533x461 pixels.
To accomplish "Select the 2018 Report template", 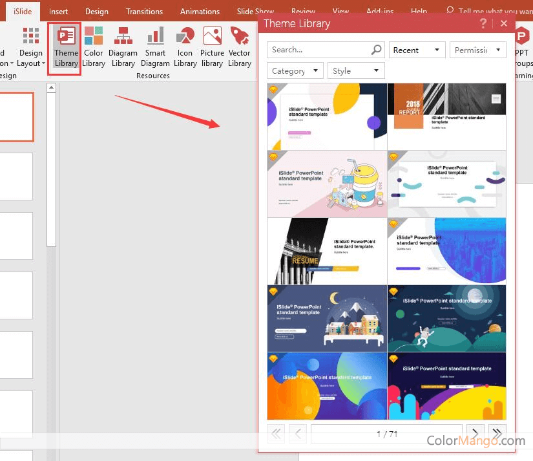I will pyautogui.click(x=446, y=116).
